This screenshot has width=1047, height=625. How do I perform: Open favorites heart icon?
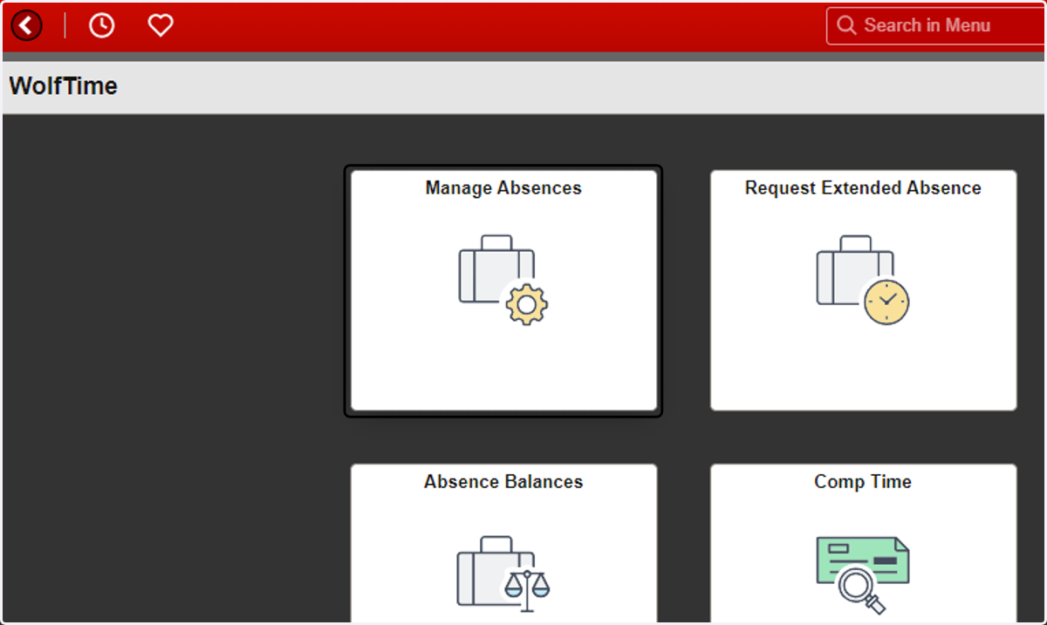point(161,25)
